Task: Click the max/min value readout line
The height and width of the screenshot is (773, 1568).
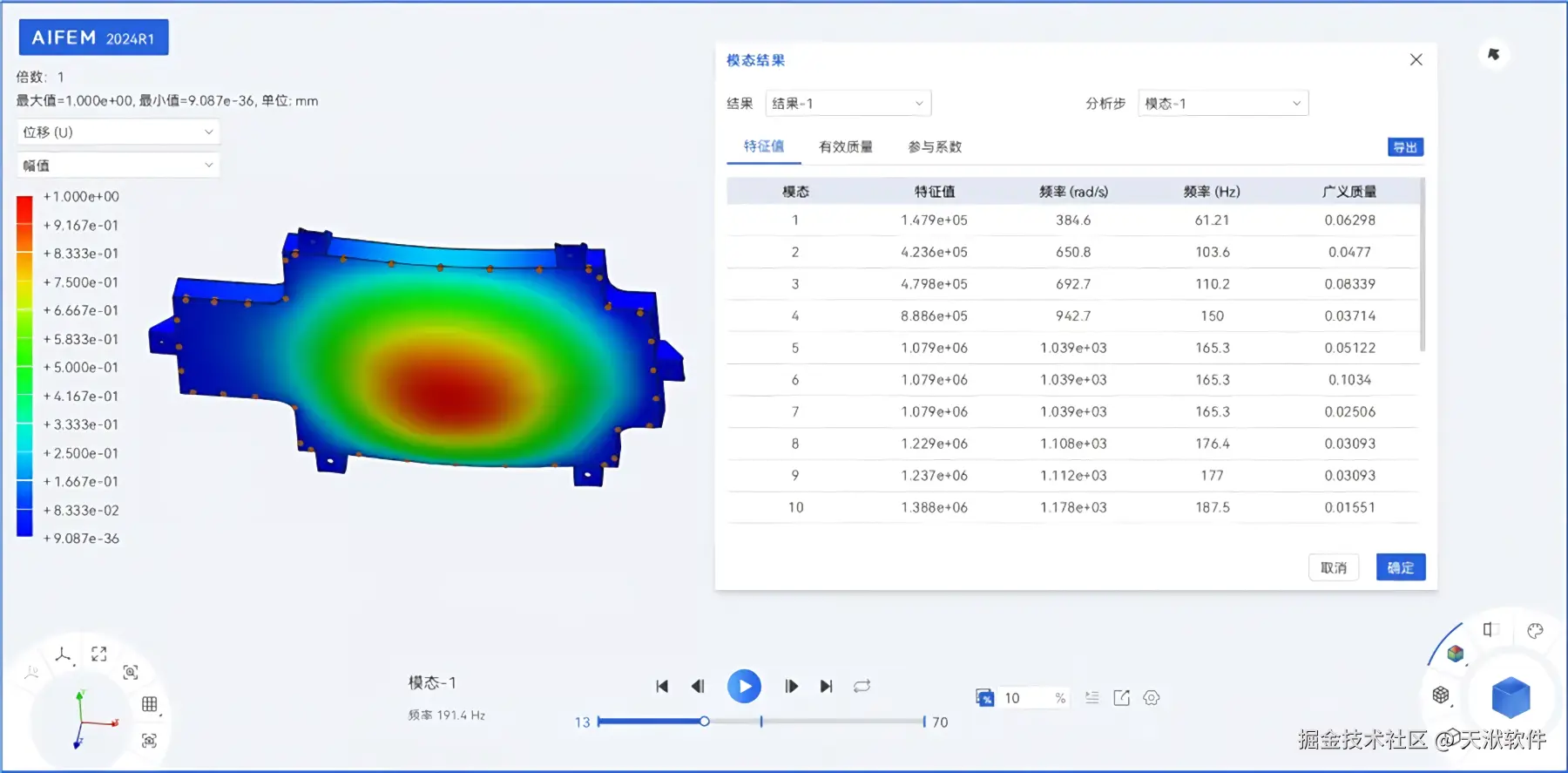Action: (x=167, y=101)
